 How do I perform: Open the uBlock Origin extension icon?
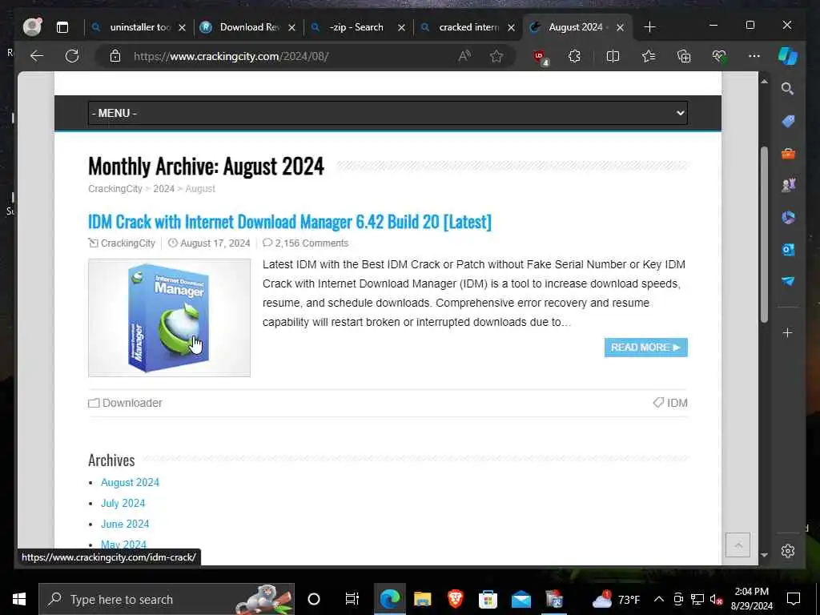pyautogui.click(x=541, y=57)
